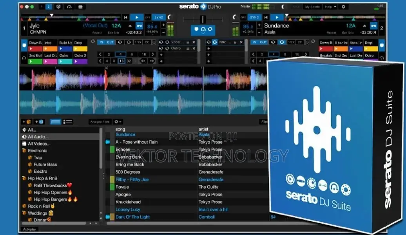406x235 pixels.
Task: Jump to start of deck 1 track
Action: (125, 17)
